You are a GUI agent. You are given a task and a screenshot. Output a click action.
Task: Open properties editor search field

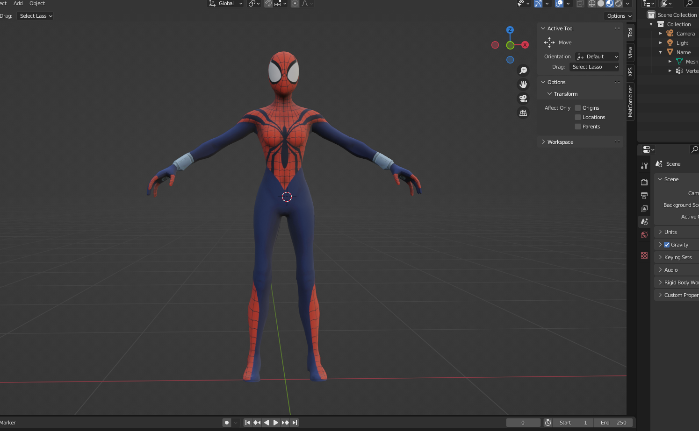pyautogui.click(x=694, y=149)
